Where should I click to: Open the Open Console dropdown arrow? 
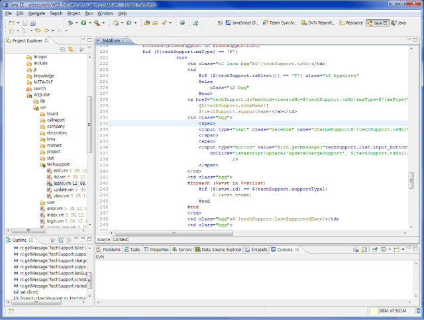click(x=403, y=249)
